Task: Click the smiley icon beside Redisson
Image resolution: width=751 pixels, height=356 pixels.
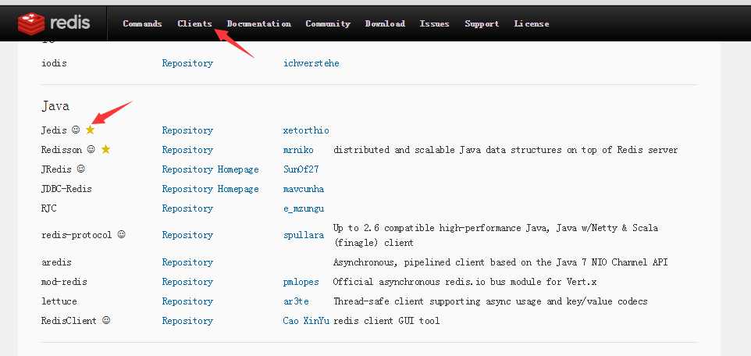Action: [91, 149]
